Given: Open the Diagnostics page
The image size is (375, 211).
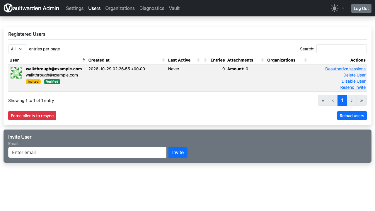Looking at the screenshot, I should (152, 8).
